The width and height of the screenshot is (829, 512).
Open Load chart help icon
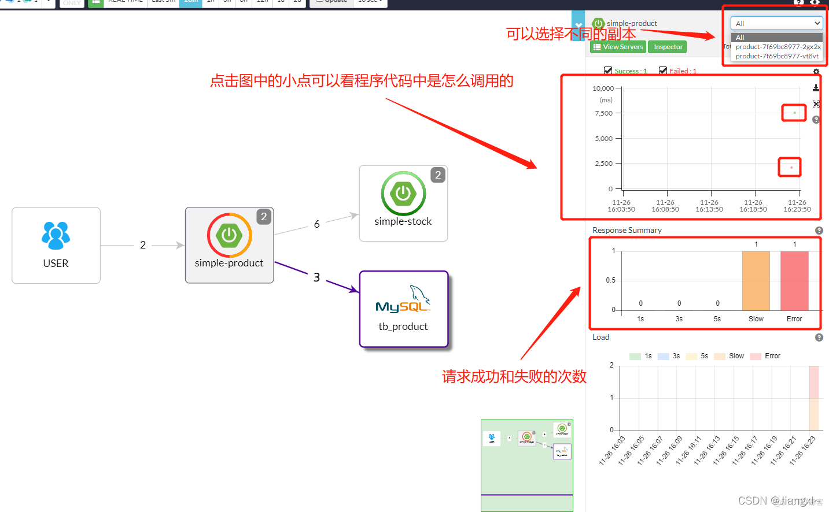819,337
